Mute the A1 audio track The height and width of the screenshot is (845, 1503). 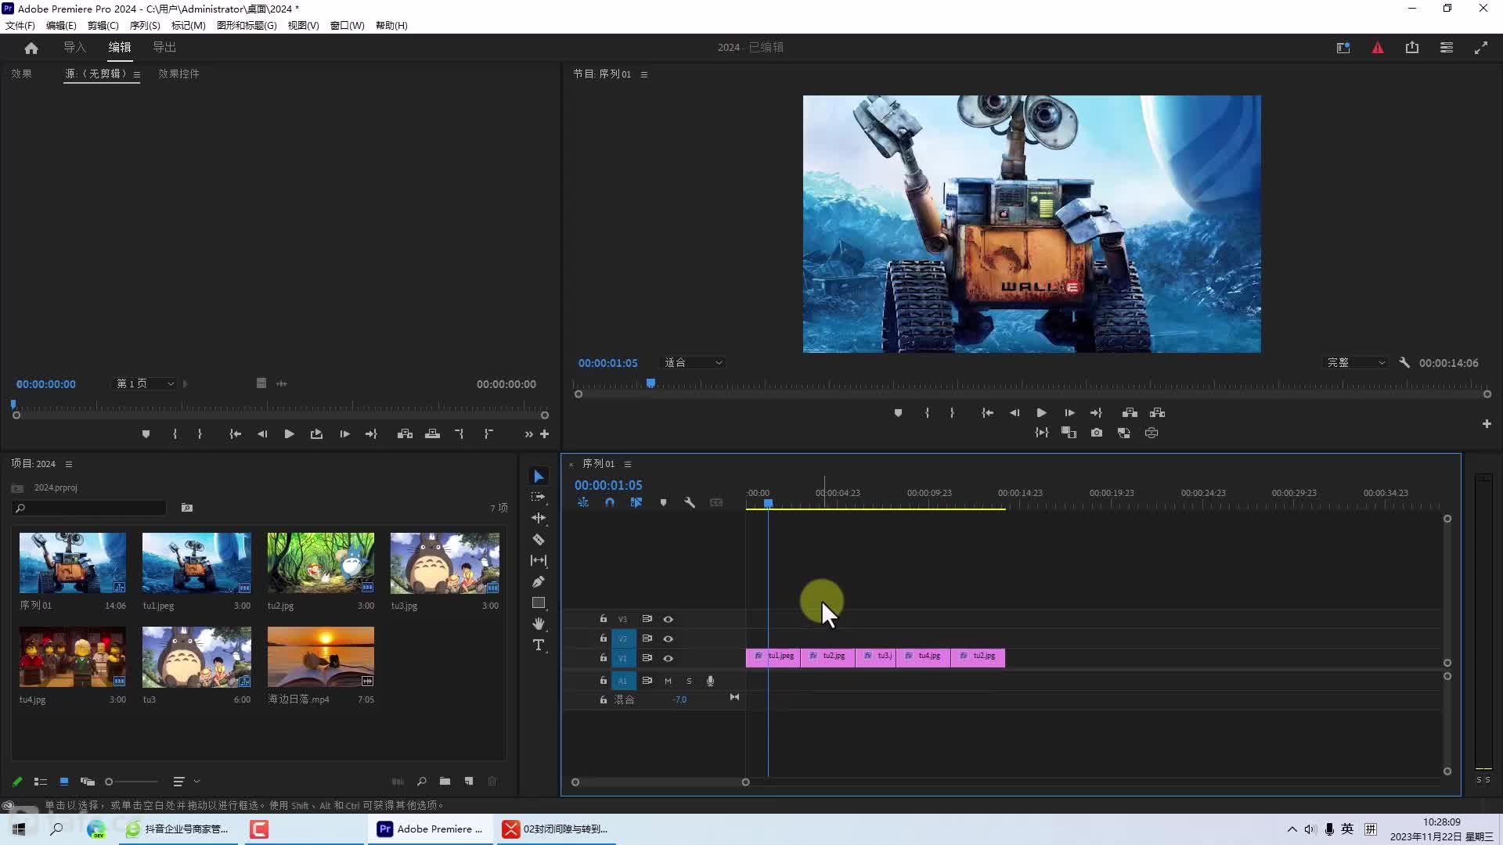click(668, 681)
